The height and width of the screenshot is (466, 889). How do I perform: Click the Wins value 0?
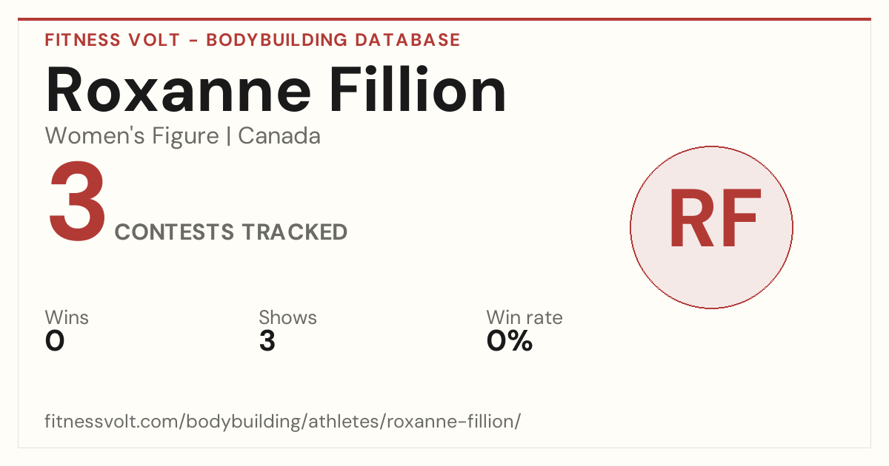55,341
